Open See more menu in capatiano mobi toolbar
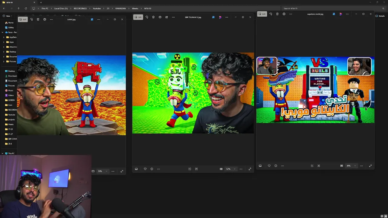This screenshot has height=218, width=388. (x=291, y=14)
